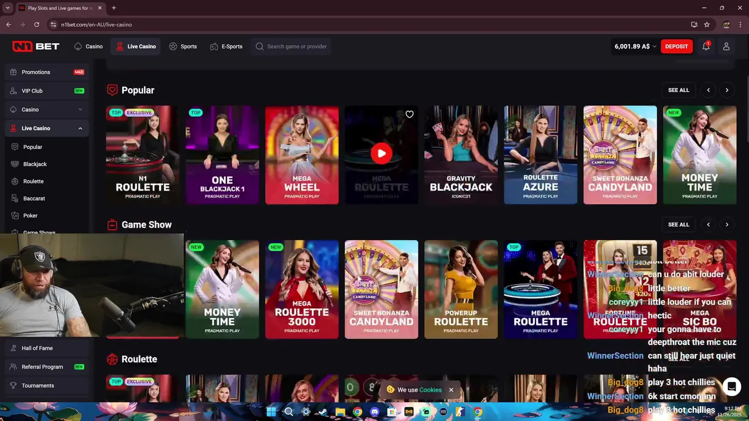Open Gravity Blackjack game card
The width and height of the screenshot is (749, 421).
(x=461, y=155)
